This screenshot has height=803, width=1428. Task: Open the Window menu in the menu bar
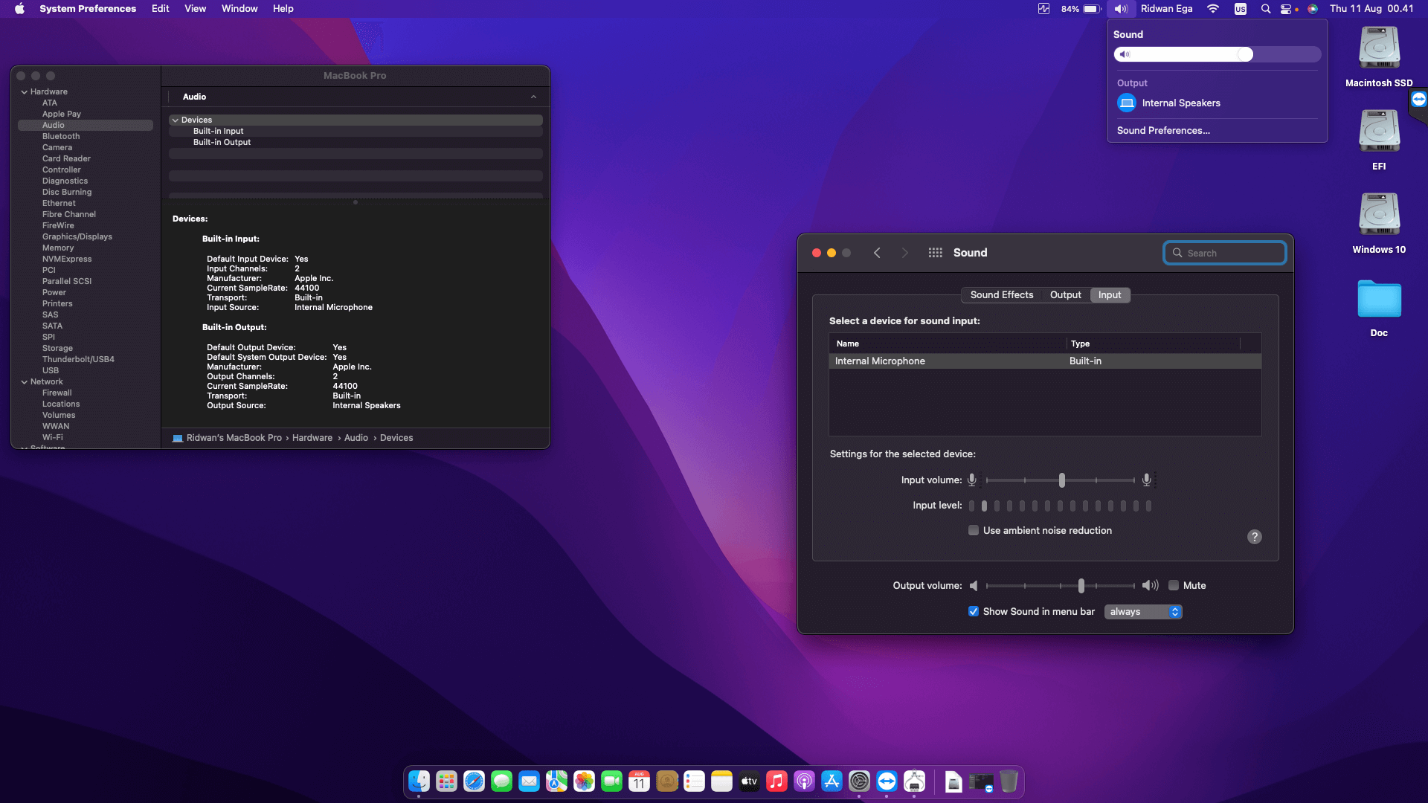(x=239, y=9)
